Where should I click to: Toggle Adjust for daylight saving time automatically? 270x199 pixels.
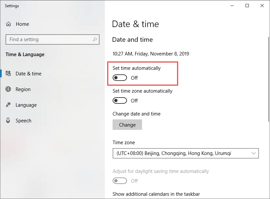tap(119, 181)
